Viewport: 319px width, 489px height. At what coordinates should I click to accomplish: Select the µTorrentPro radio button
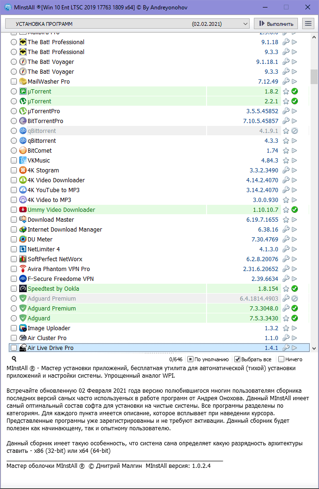pyautogui.click(x=14, y=111)
